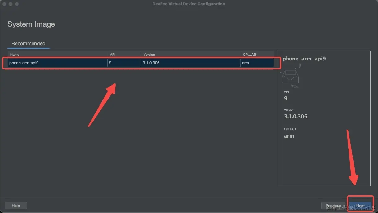The image size is (378, 213).
Task: Click the arm cell in CPU/ABI column
Action: pos(257,63)
